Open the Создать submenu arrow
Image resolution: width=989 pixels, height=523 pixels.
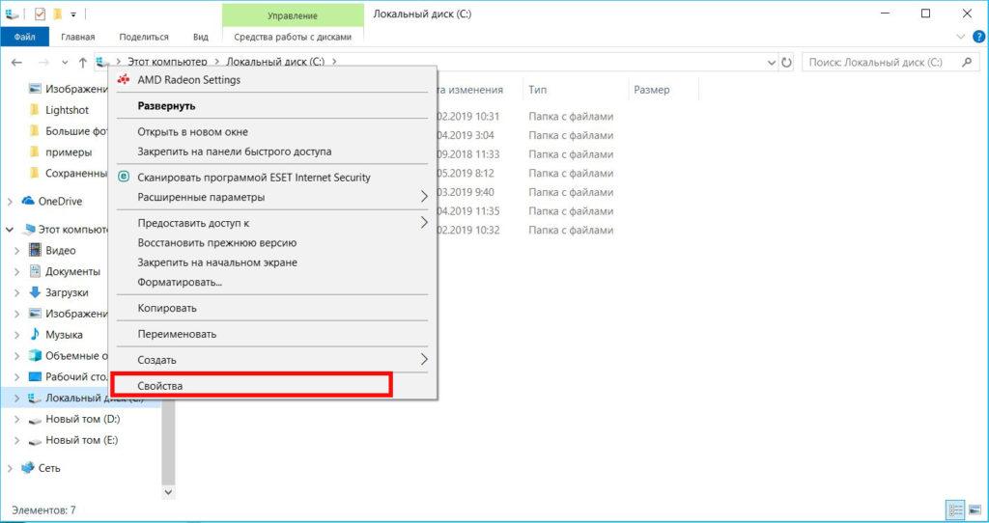click(423, 359)
